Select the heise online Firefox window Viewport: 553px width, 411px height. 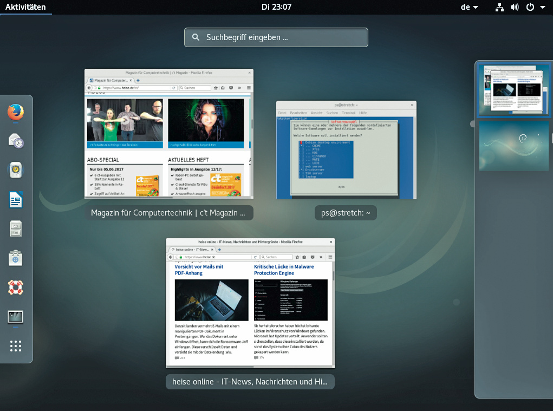coord(250,303)
